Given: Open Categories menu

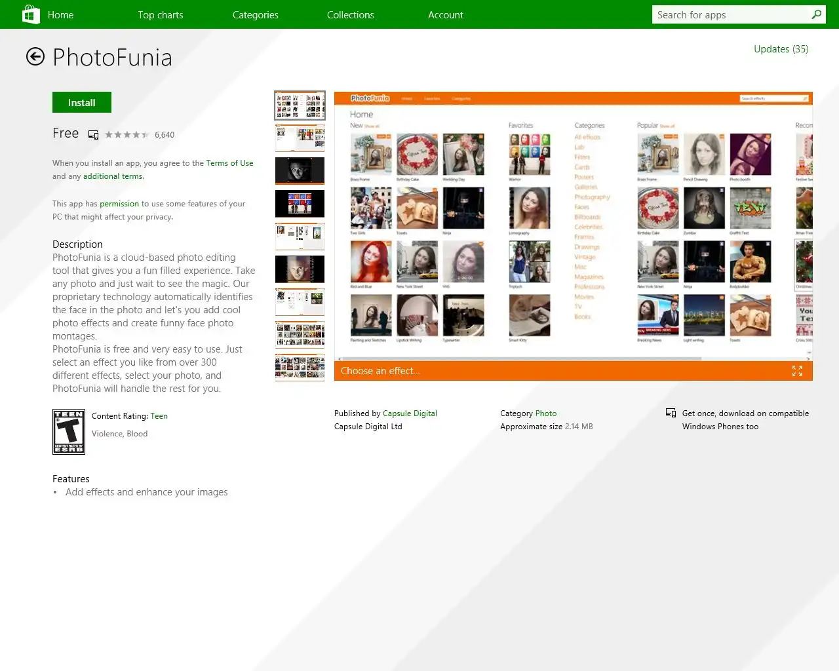Looking at the screenshot, I should pos(256,14).
